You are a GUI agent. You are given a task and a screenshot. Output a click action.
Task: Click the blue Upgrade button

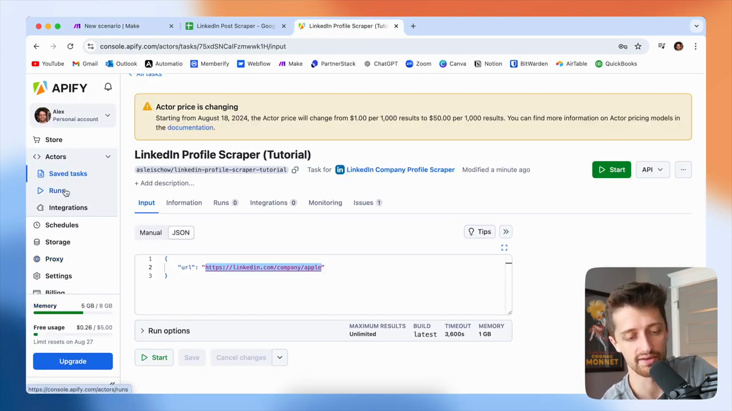click(73, 361)
